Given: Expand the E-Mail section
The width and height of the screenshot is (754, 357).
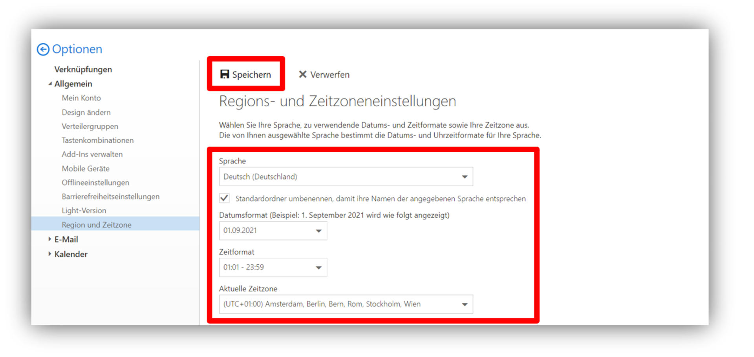Looking at the screenshot, I should pyautogui.click(x=50, y=239).
